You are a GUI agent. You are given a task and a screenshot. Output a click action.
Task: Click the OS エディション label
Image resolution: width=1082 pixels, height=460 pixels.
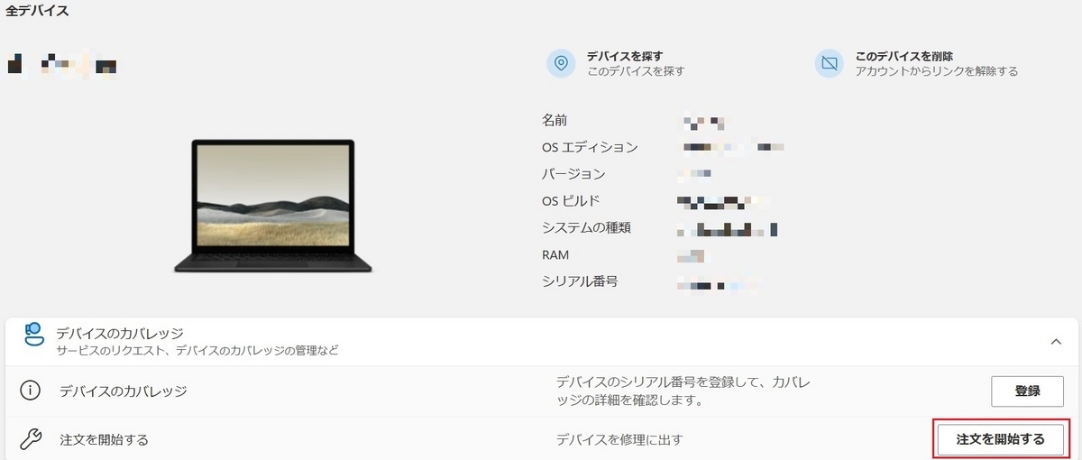[x=590, y=147]
